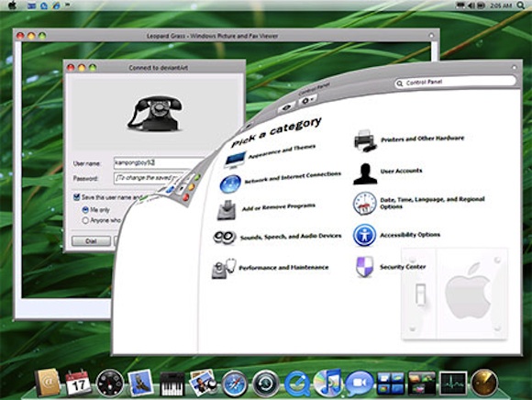Open the gear action dropdown in Control Panel toolbar

[x=307, y=100]
